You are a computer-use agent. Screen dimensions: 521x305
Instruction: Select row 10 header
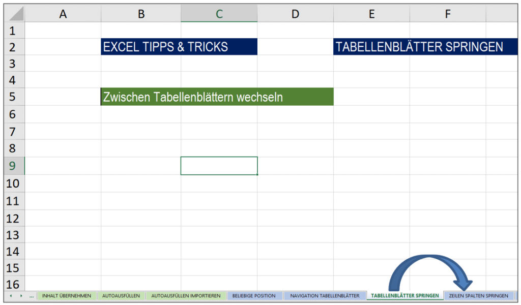click(x=14, y=183)
